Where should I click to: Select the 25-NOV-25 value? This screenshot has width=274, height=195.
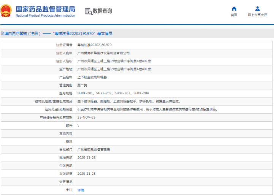(87, 117)
